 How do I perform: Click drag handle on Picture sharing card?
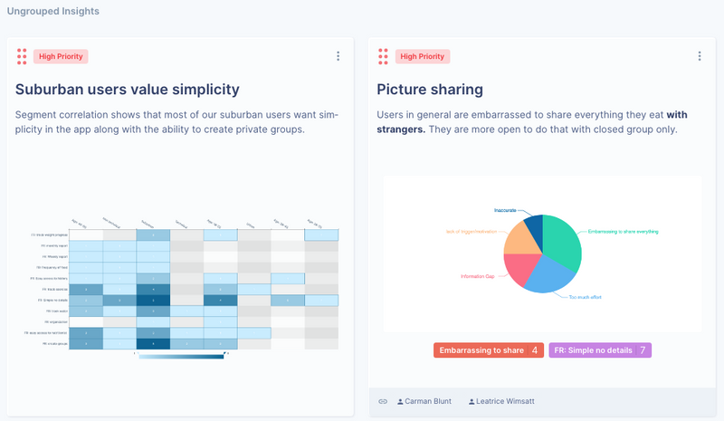383,56
